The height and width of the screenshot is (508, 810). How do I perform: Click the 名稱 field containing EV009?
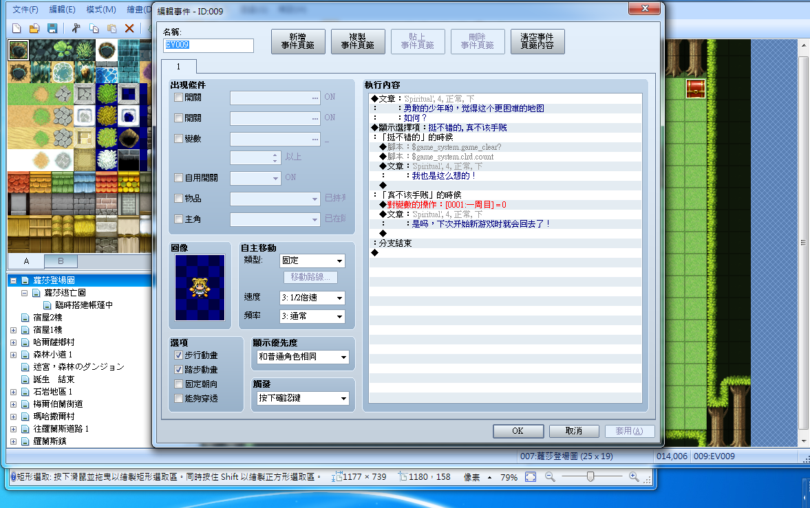click(x=209, y=45)
